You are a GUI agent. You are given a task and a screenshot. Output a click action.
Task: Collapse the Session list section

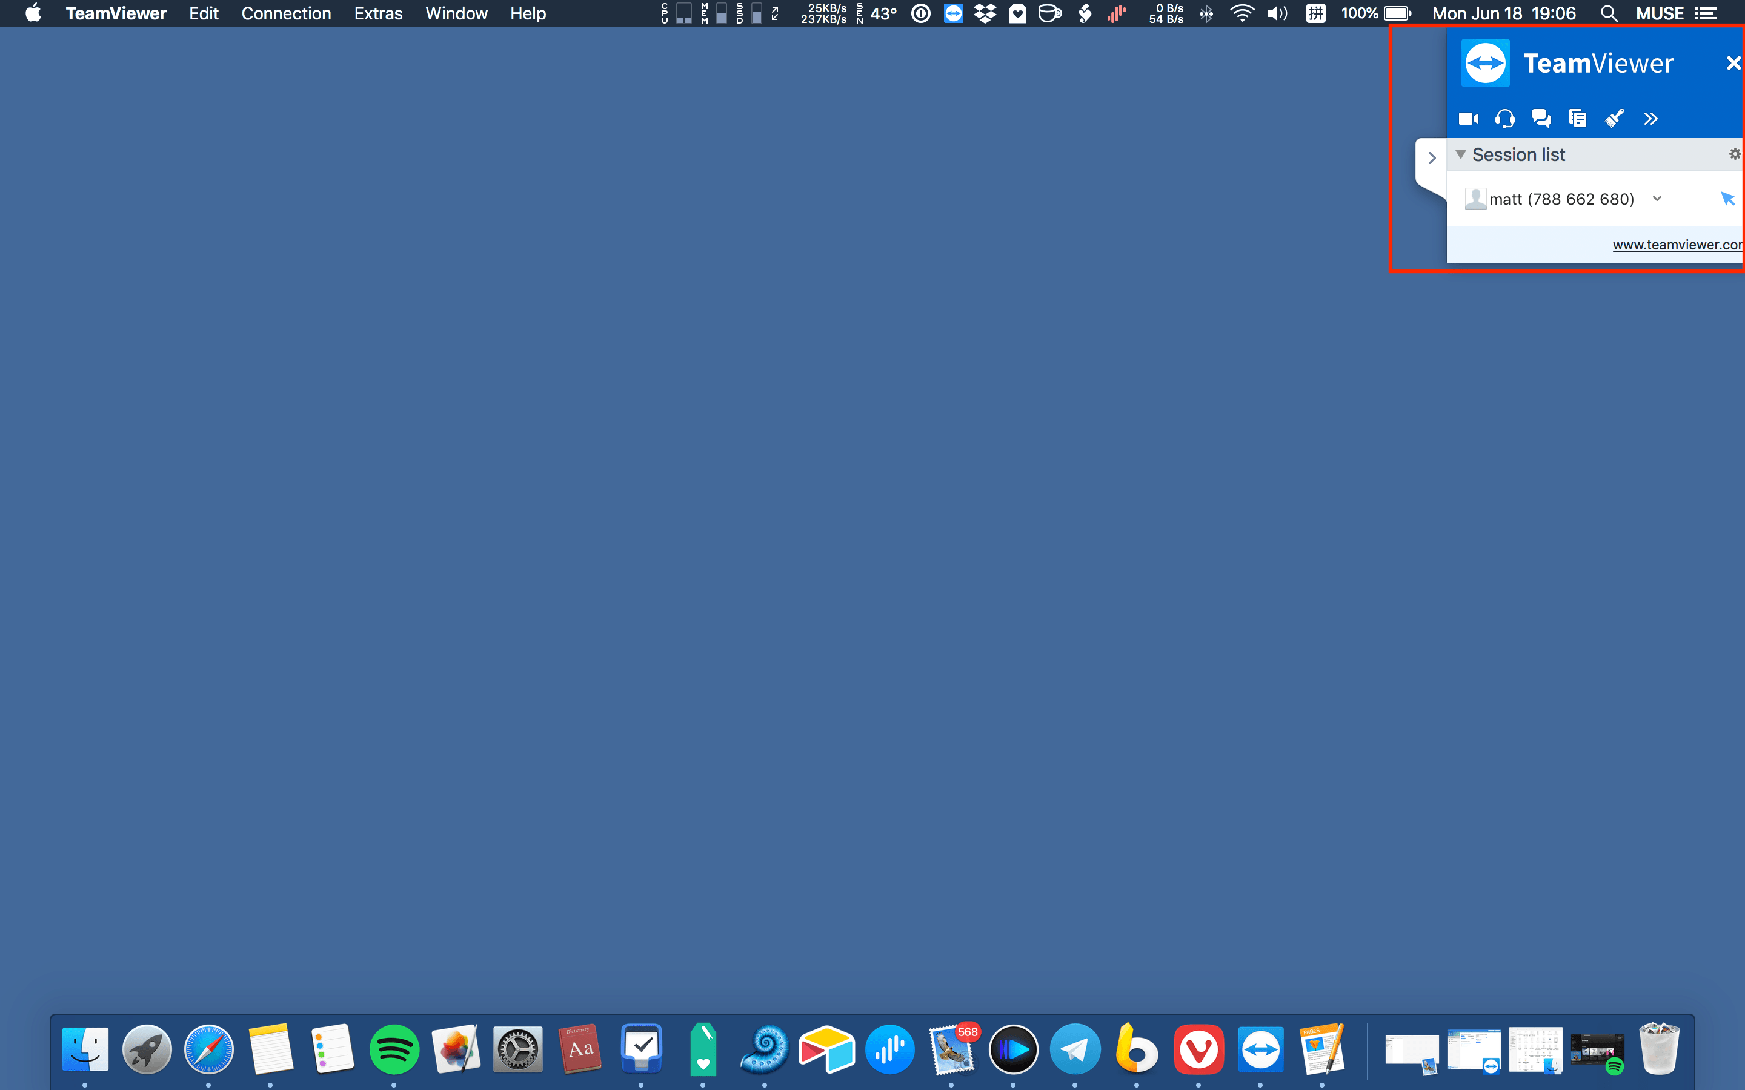tap(1460, 154)
